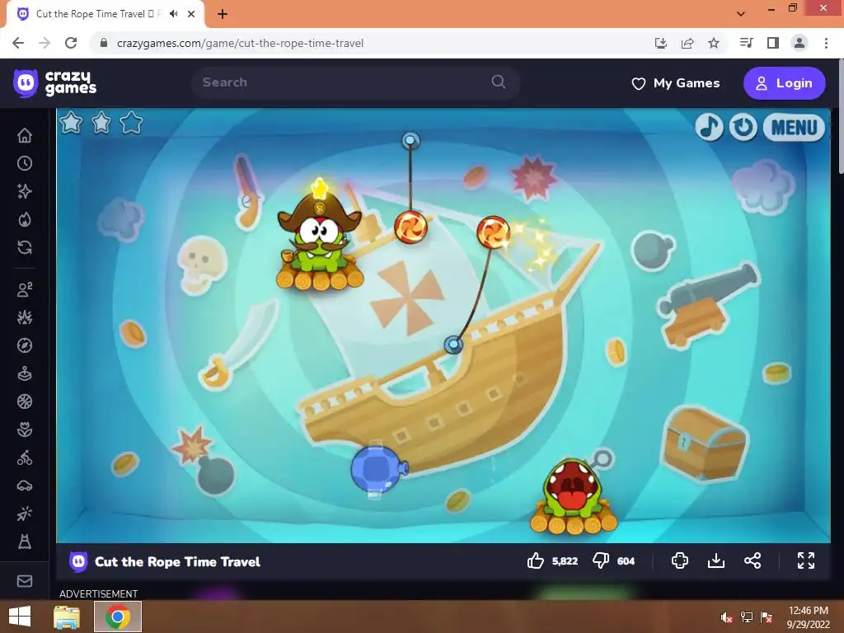Click the download icon below the game
This screenshot has width=844, height=633.
716,560
